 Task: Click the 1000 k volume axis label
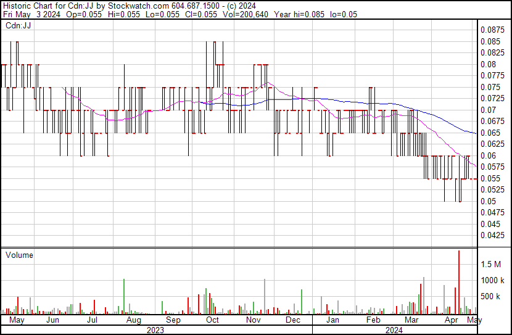click(x=492, y=280)
